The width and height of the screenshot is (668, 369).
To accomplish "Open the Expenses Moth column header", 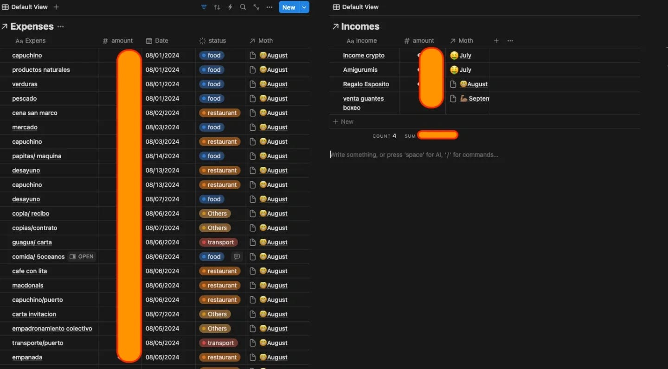I will tap(261, 41).
